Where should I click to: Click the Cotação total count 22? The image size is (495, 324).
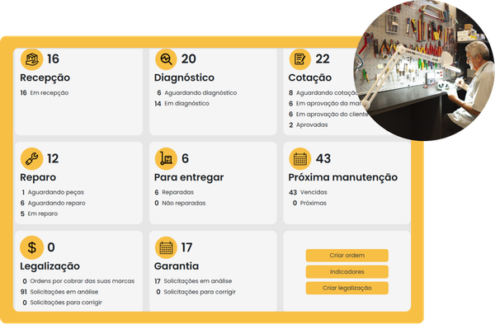coord(323,59)
